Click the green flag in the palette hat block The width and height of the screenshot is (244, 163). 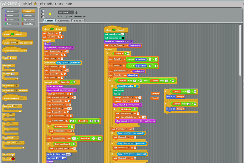coord(12,34)
